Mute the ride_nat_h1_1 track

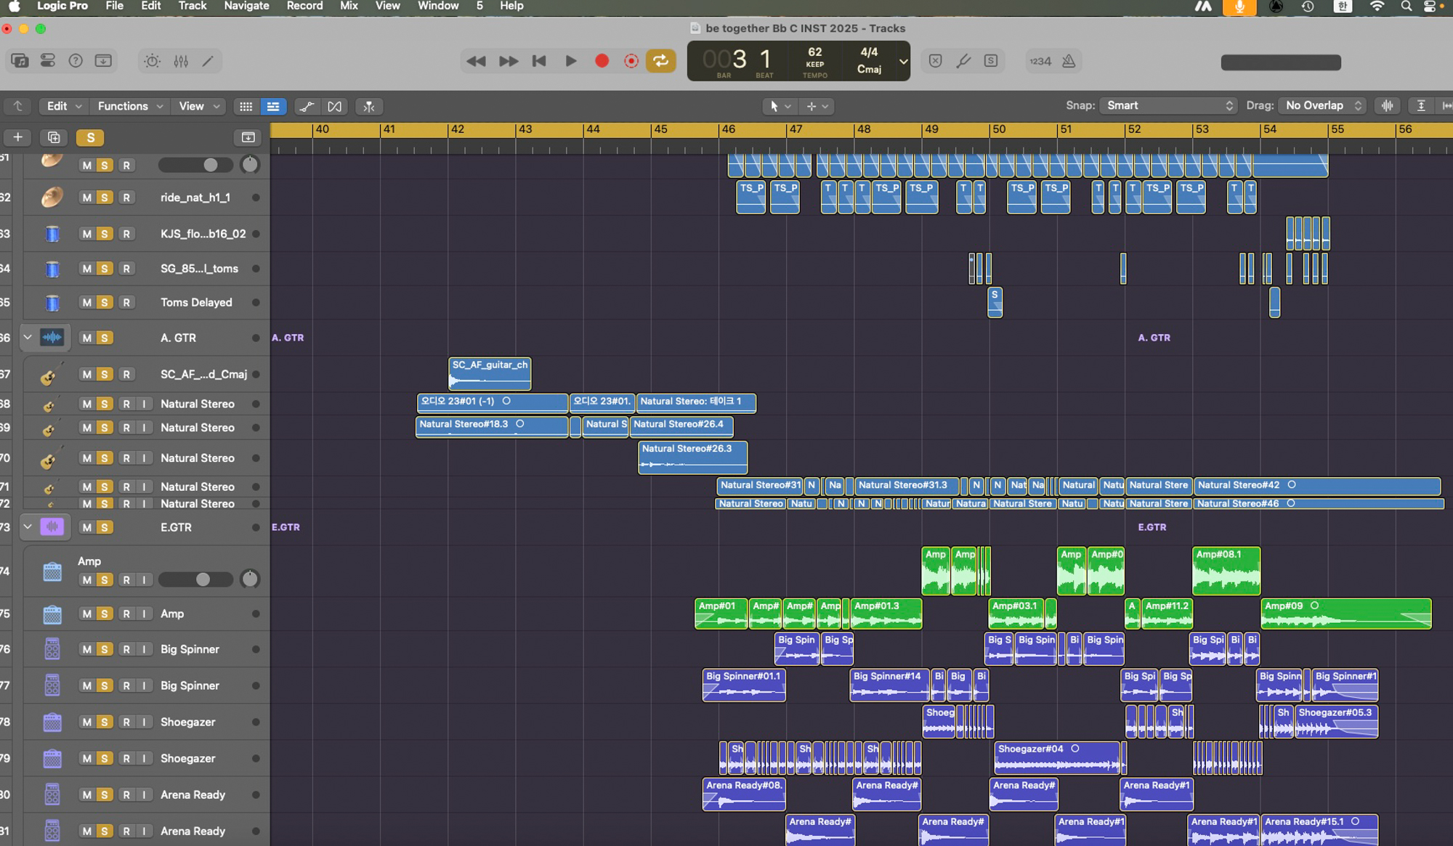pyautogui.click(x=86, y=198)
